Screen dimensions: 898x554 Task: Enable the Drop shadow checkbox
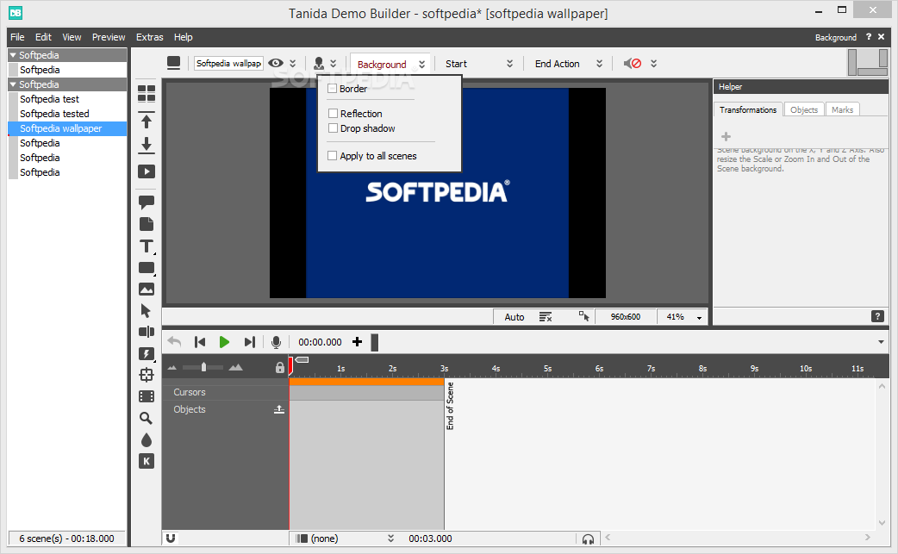click(333, 128)
